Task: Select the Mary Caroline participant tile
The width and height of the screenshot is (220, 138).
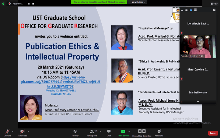Action: tap(198, 70)
